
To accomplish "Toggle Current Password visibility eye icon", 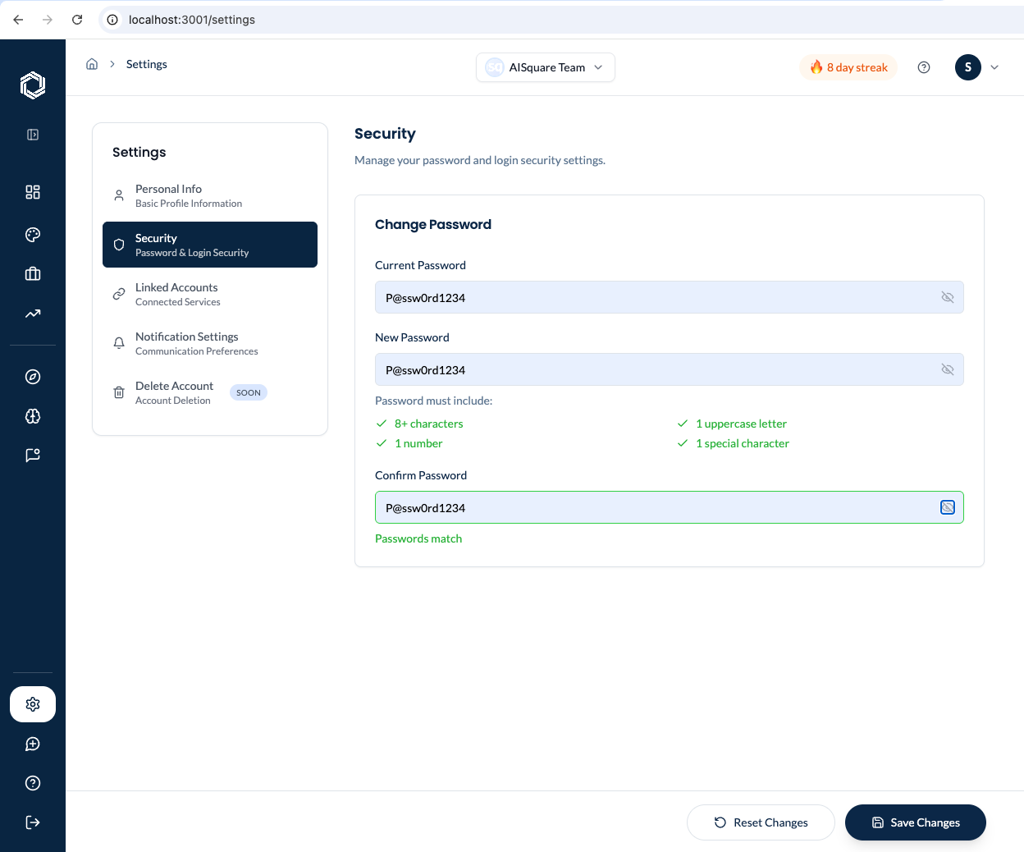I will tap(948, 297).
